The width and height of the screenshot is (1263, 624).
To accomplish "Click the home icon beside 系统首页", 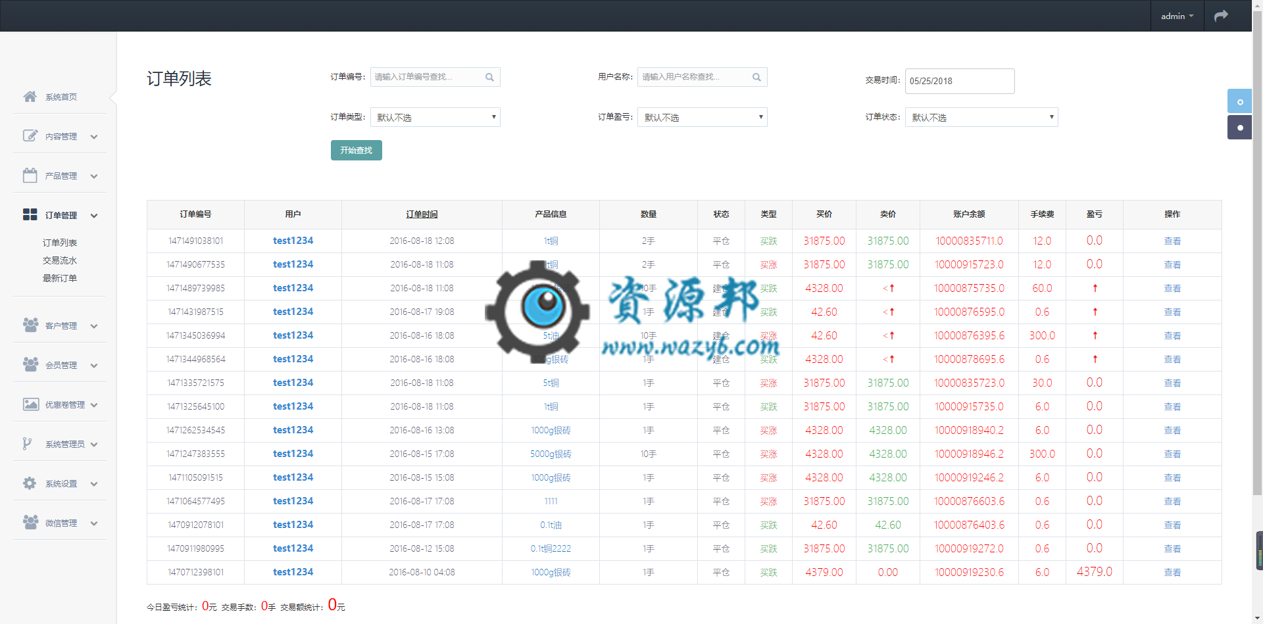I will click(30, 97).
